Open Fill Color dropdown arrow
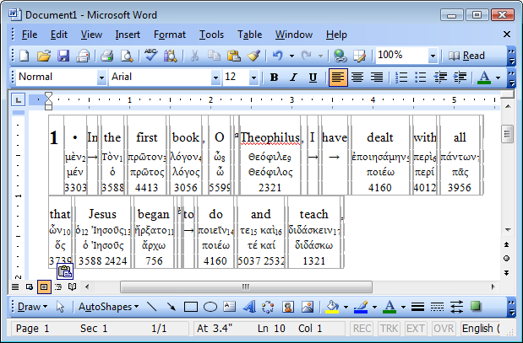 pos(346,307)
